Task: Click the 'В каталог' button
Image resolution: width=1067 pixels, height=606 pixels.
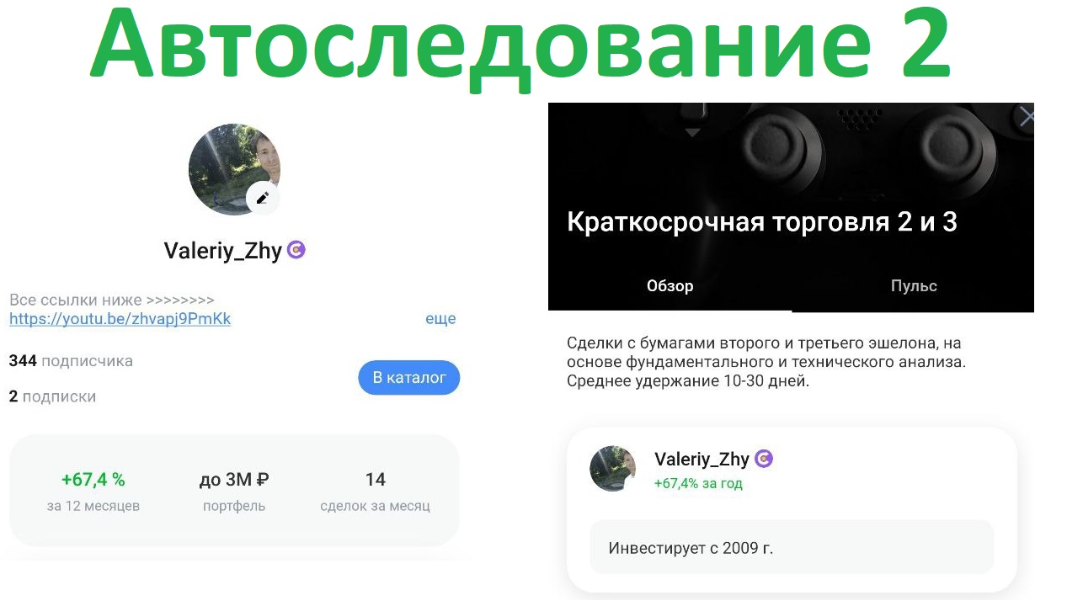Action: click(x=409, y=378)
